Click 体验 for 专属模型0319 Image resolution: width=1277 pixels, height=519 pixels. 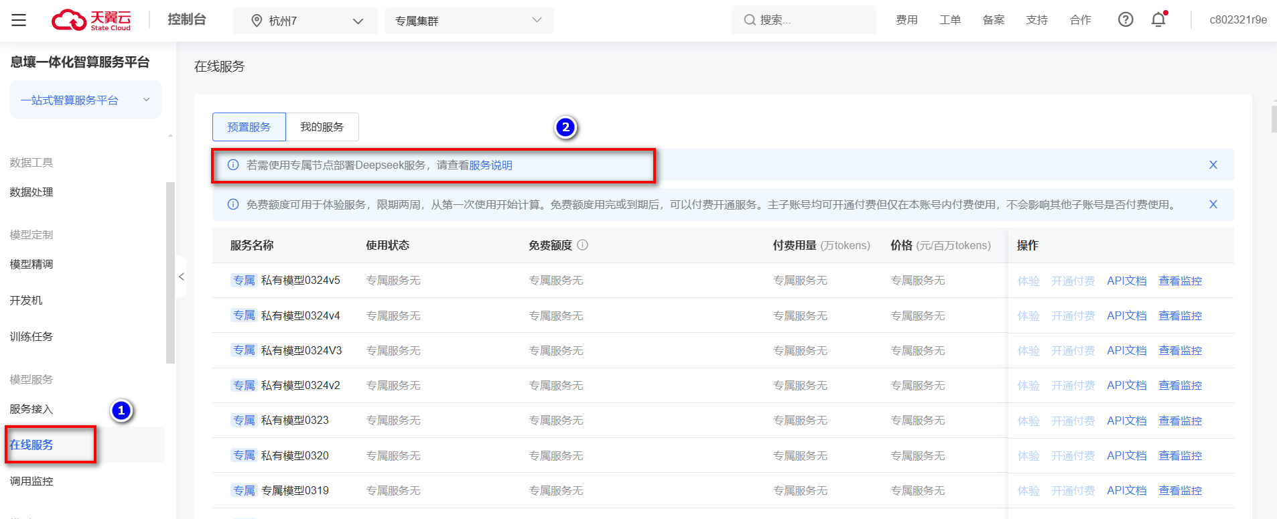[x=1028, y=490]
